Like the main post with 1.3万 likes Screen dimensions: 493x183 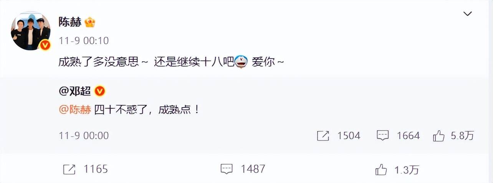point(397,169)
